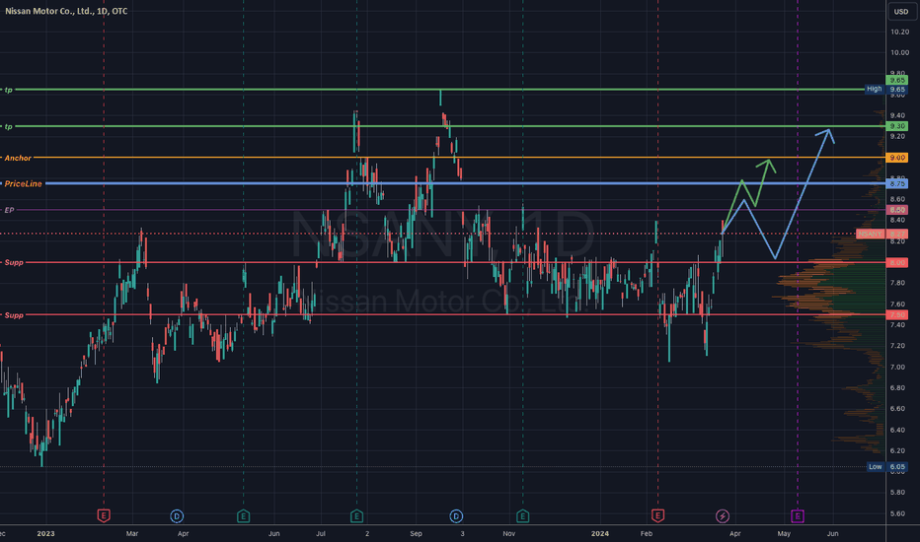Click the orange Anchor line label

click(x=18, y=158)
